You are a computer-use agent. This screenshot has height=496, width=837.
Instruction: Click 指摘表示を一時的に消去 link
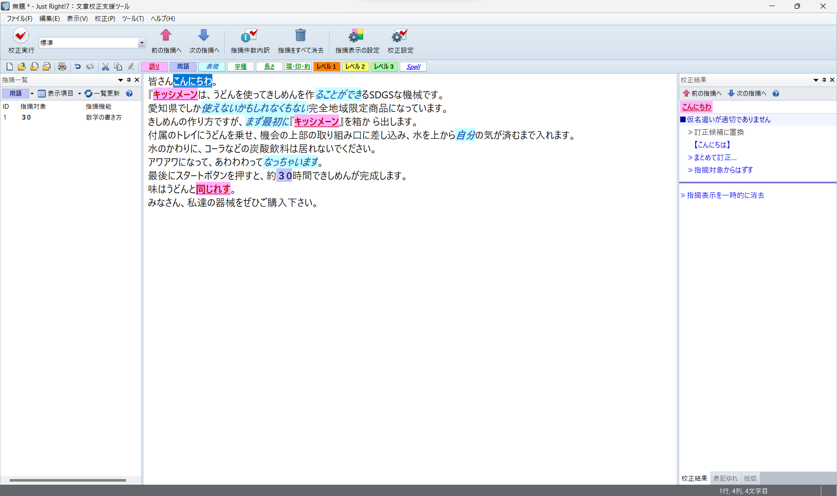(x=725, y=195)
